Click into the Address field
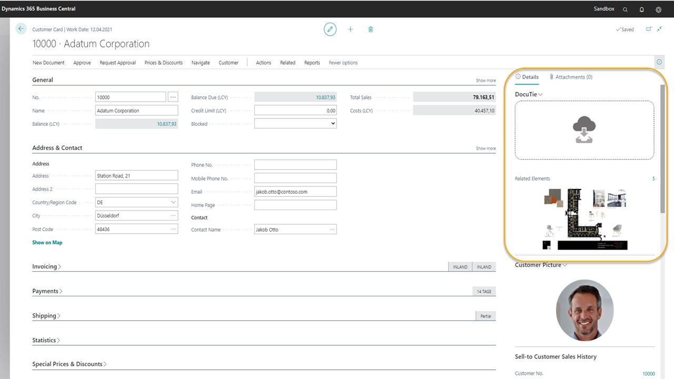 [x=136, y=176]
